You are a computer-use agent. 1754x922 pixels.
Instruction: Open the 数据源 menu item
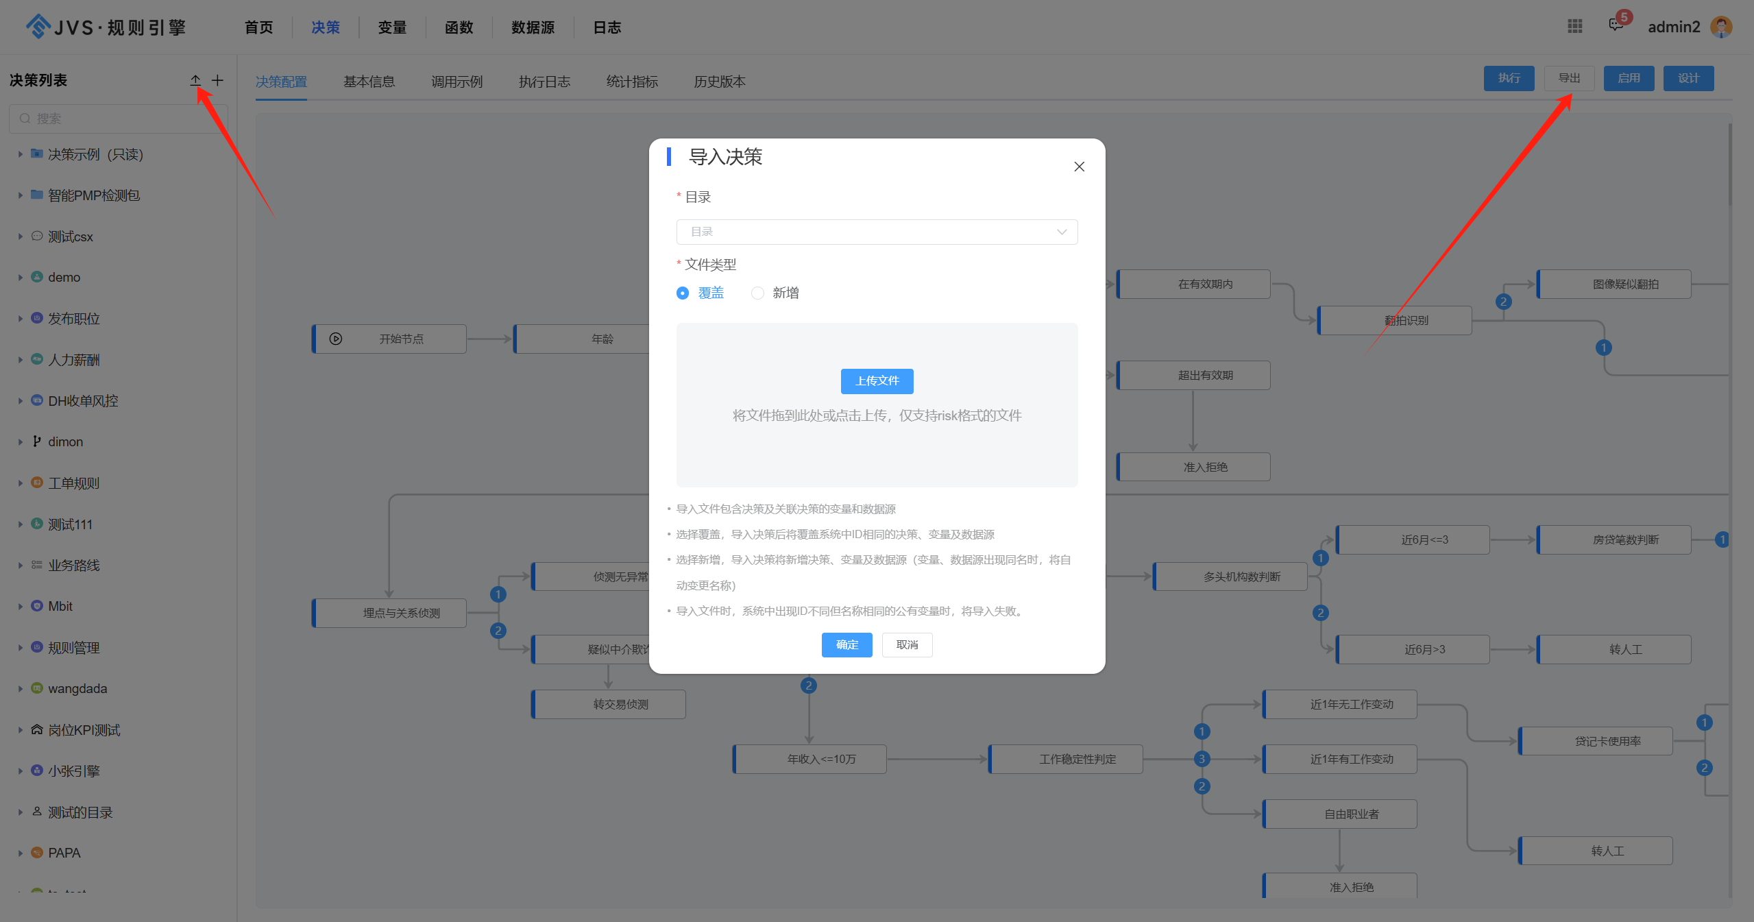(x=533, y=27)
